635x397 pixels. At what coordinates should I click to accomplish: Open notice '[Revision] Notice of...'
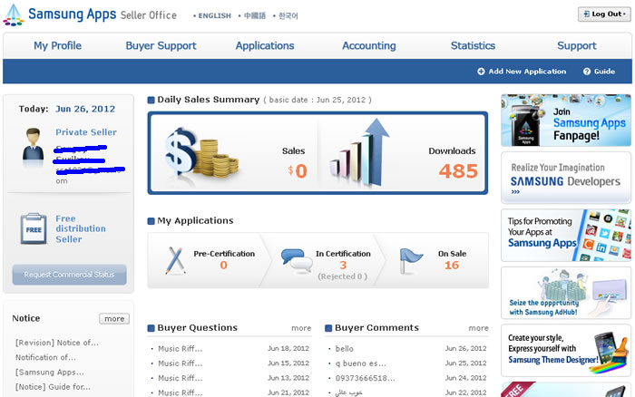pos(56,343)
